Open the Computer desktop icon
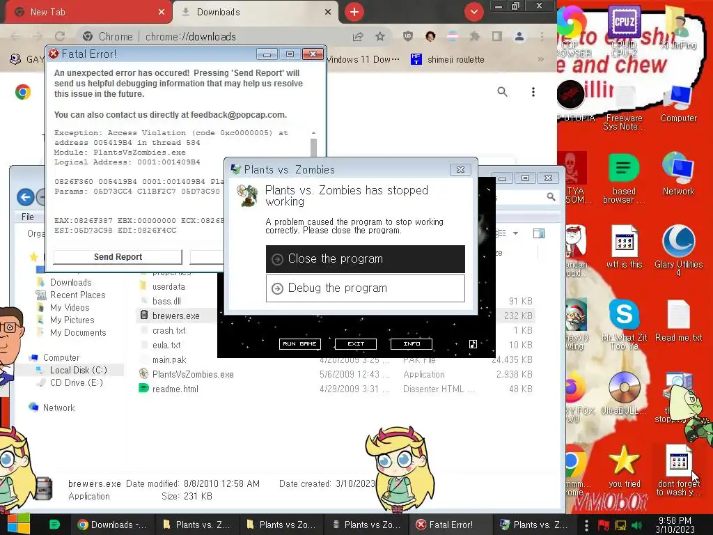Screen dimensions: 713x535 click(678, 104)
